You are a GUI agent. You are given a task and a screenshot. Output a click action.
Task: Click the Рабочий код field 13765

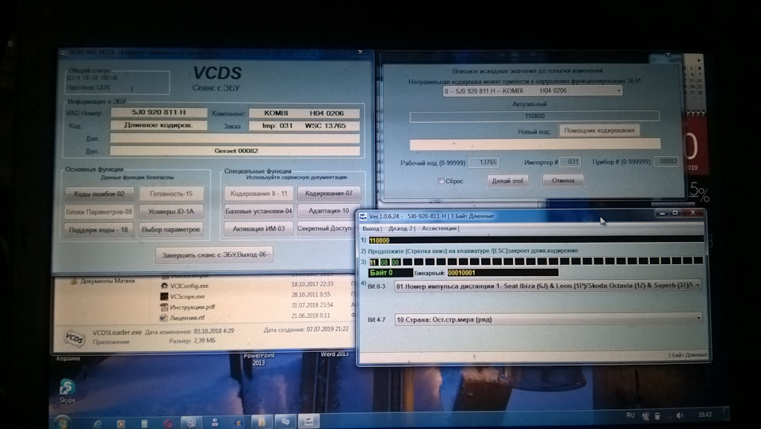484,163
